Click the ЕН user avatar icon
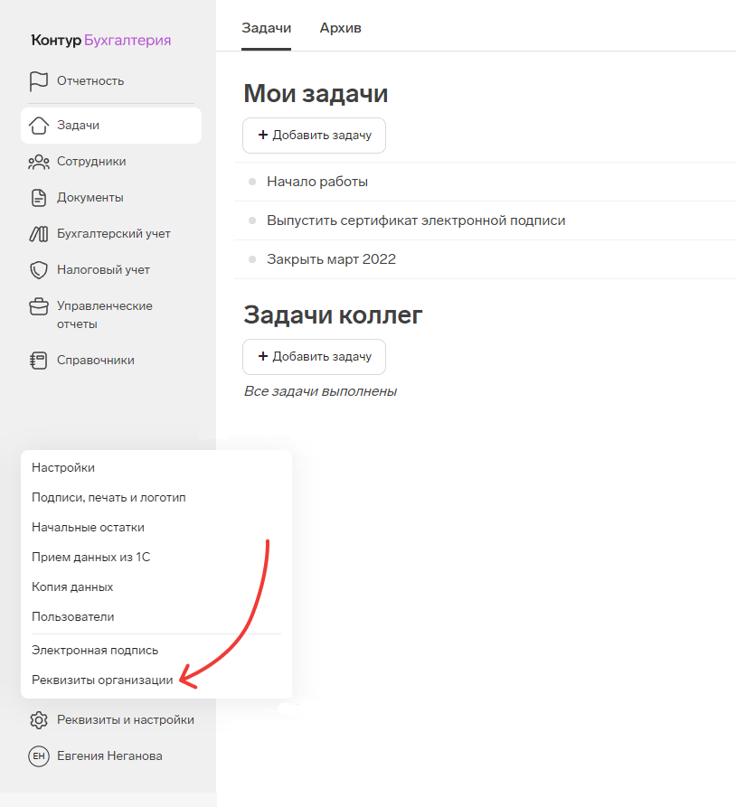 [38, 756]
